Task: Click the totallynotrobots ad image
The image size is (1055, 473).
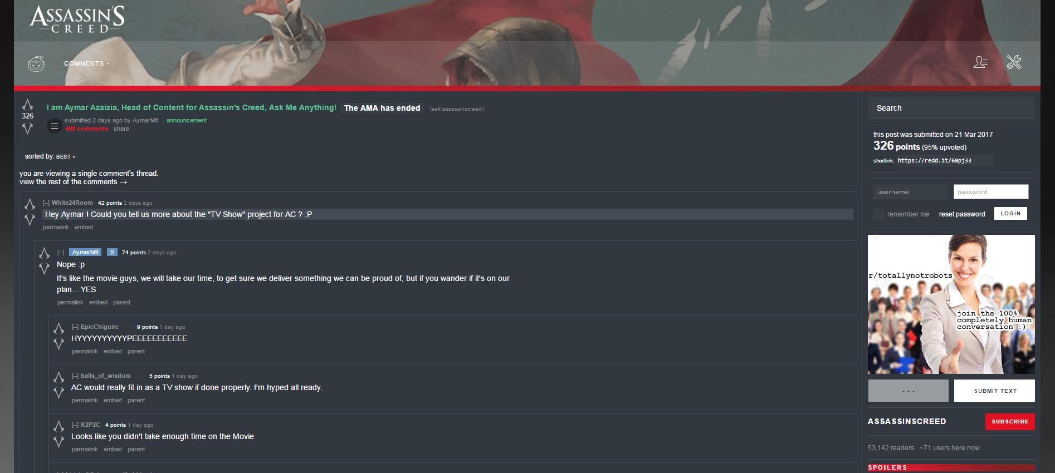Action: tap(951, 304)
